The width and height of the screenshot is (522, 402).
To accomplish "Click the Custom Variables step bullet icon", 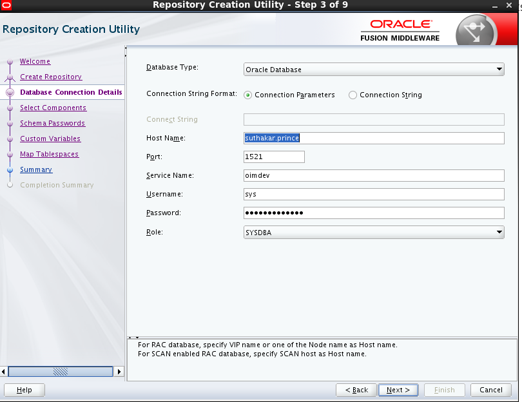I will coord(10,139).
